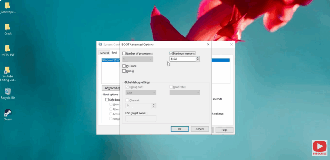This screenshot has width=330, height=160.
Task: Increase maximum memory with the up arrow
Action: (x=198, y=58)
